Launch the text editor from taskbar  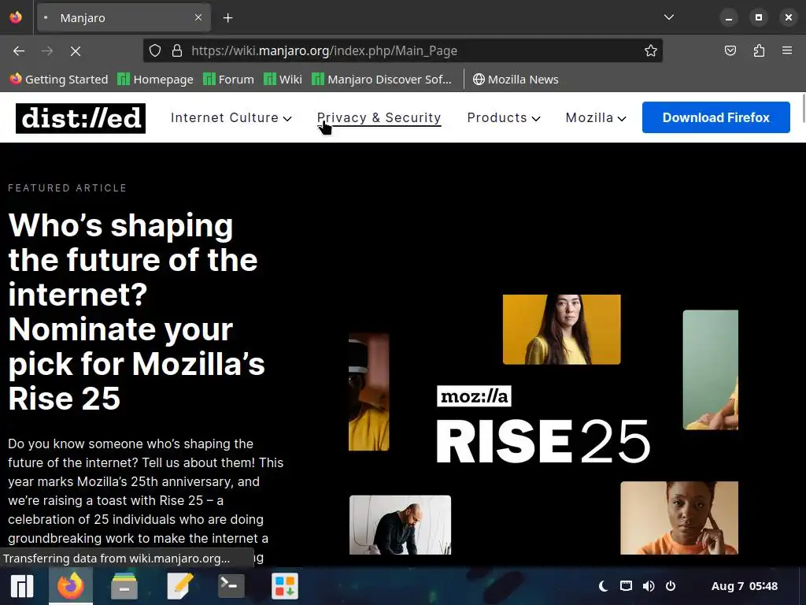tap(180, 586)
